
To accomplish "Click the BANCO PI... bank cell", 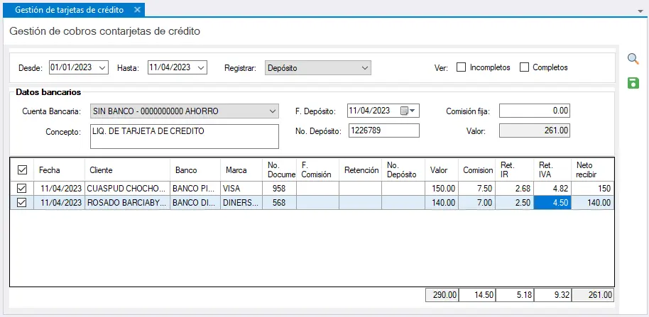I will coord(195,189).
